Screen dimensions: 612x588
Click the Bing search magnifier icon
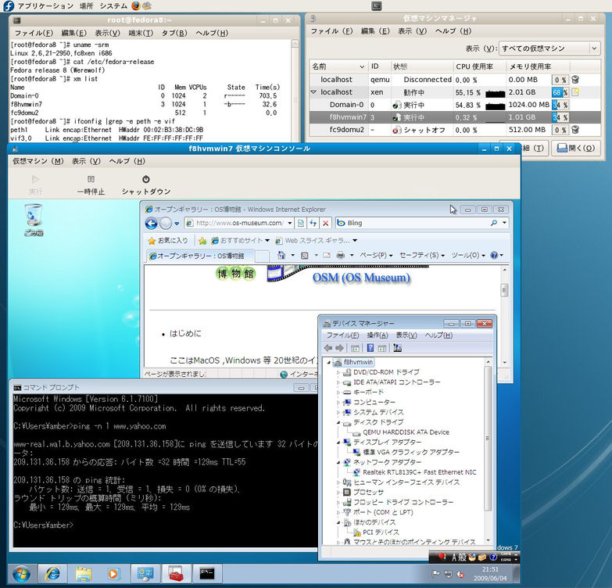(x=494, y=223)
